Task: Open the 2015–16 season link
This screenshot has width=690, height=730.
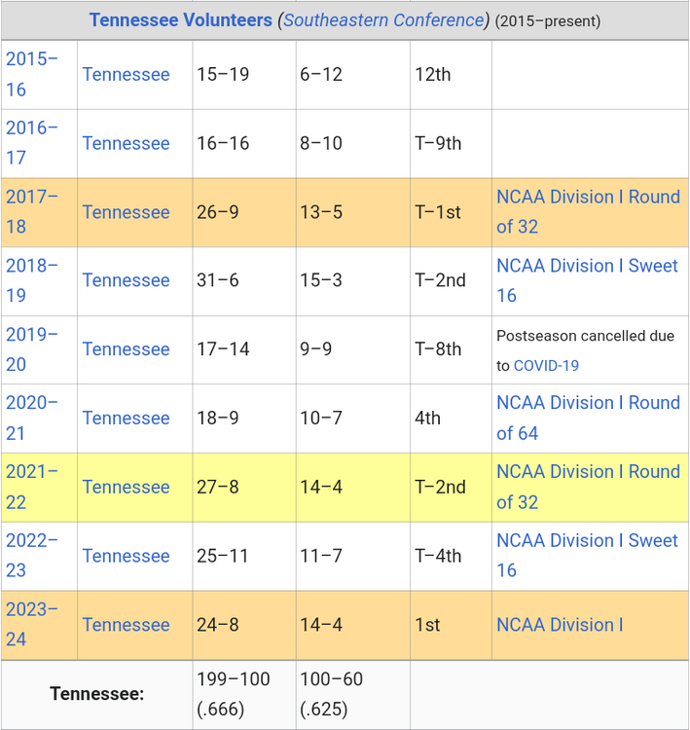Action: tap(31, 74)
